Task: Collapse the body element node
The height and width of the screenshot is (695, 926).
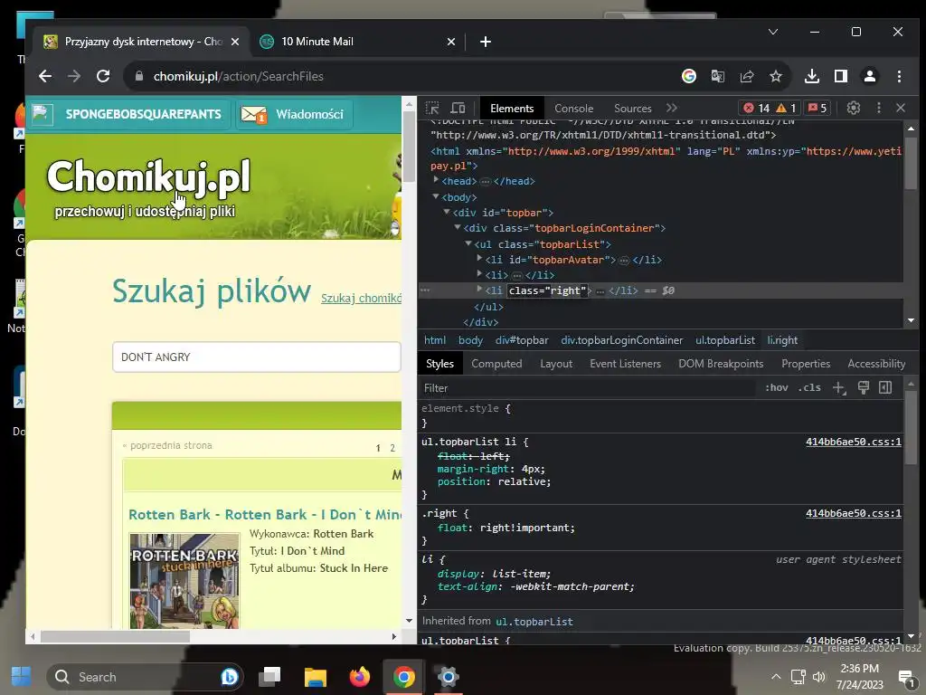Action: click(436, 196)
